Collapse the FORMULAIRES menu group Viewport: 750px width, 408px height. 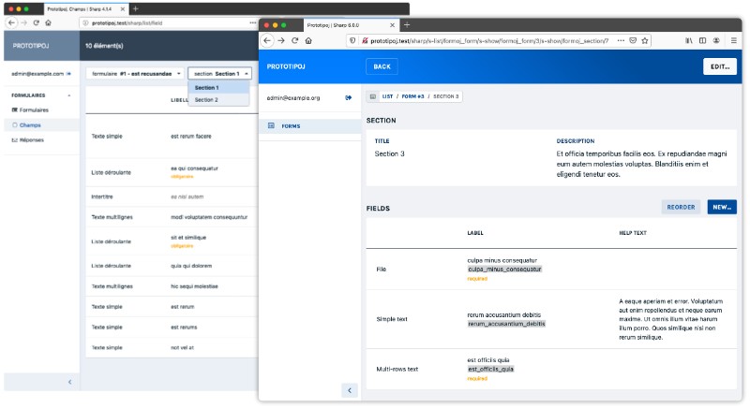point(69,95)
